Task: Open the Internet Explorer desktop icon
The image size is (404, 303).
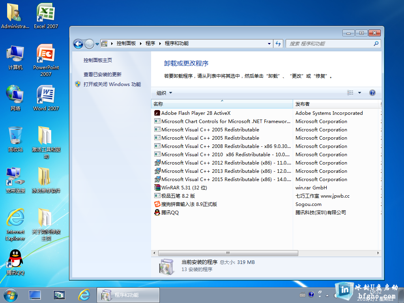Action: click(x=15, y=224)
